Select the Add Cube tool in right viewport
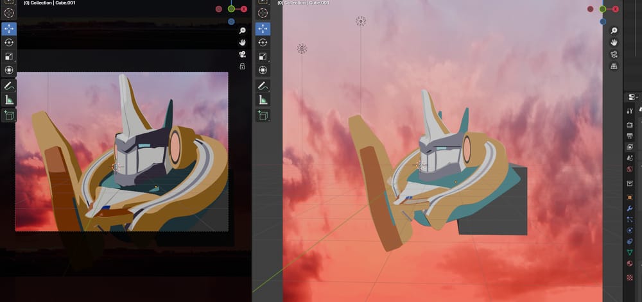Image resolution: width=642 pixels, height=302 pixels. (263, 115)
